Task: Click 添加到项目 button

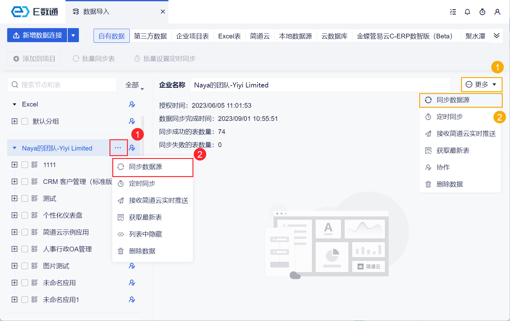Action: click(34, 59)
